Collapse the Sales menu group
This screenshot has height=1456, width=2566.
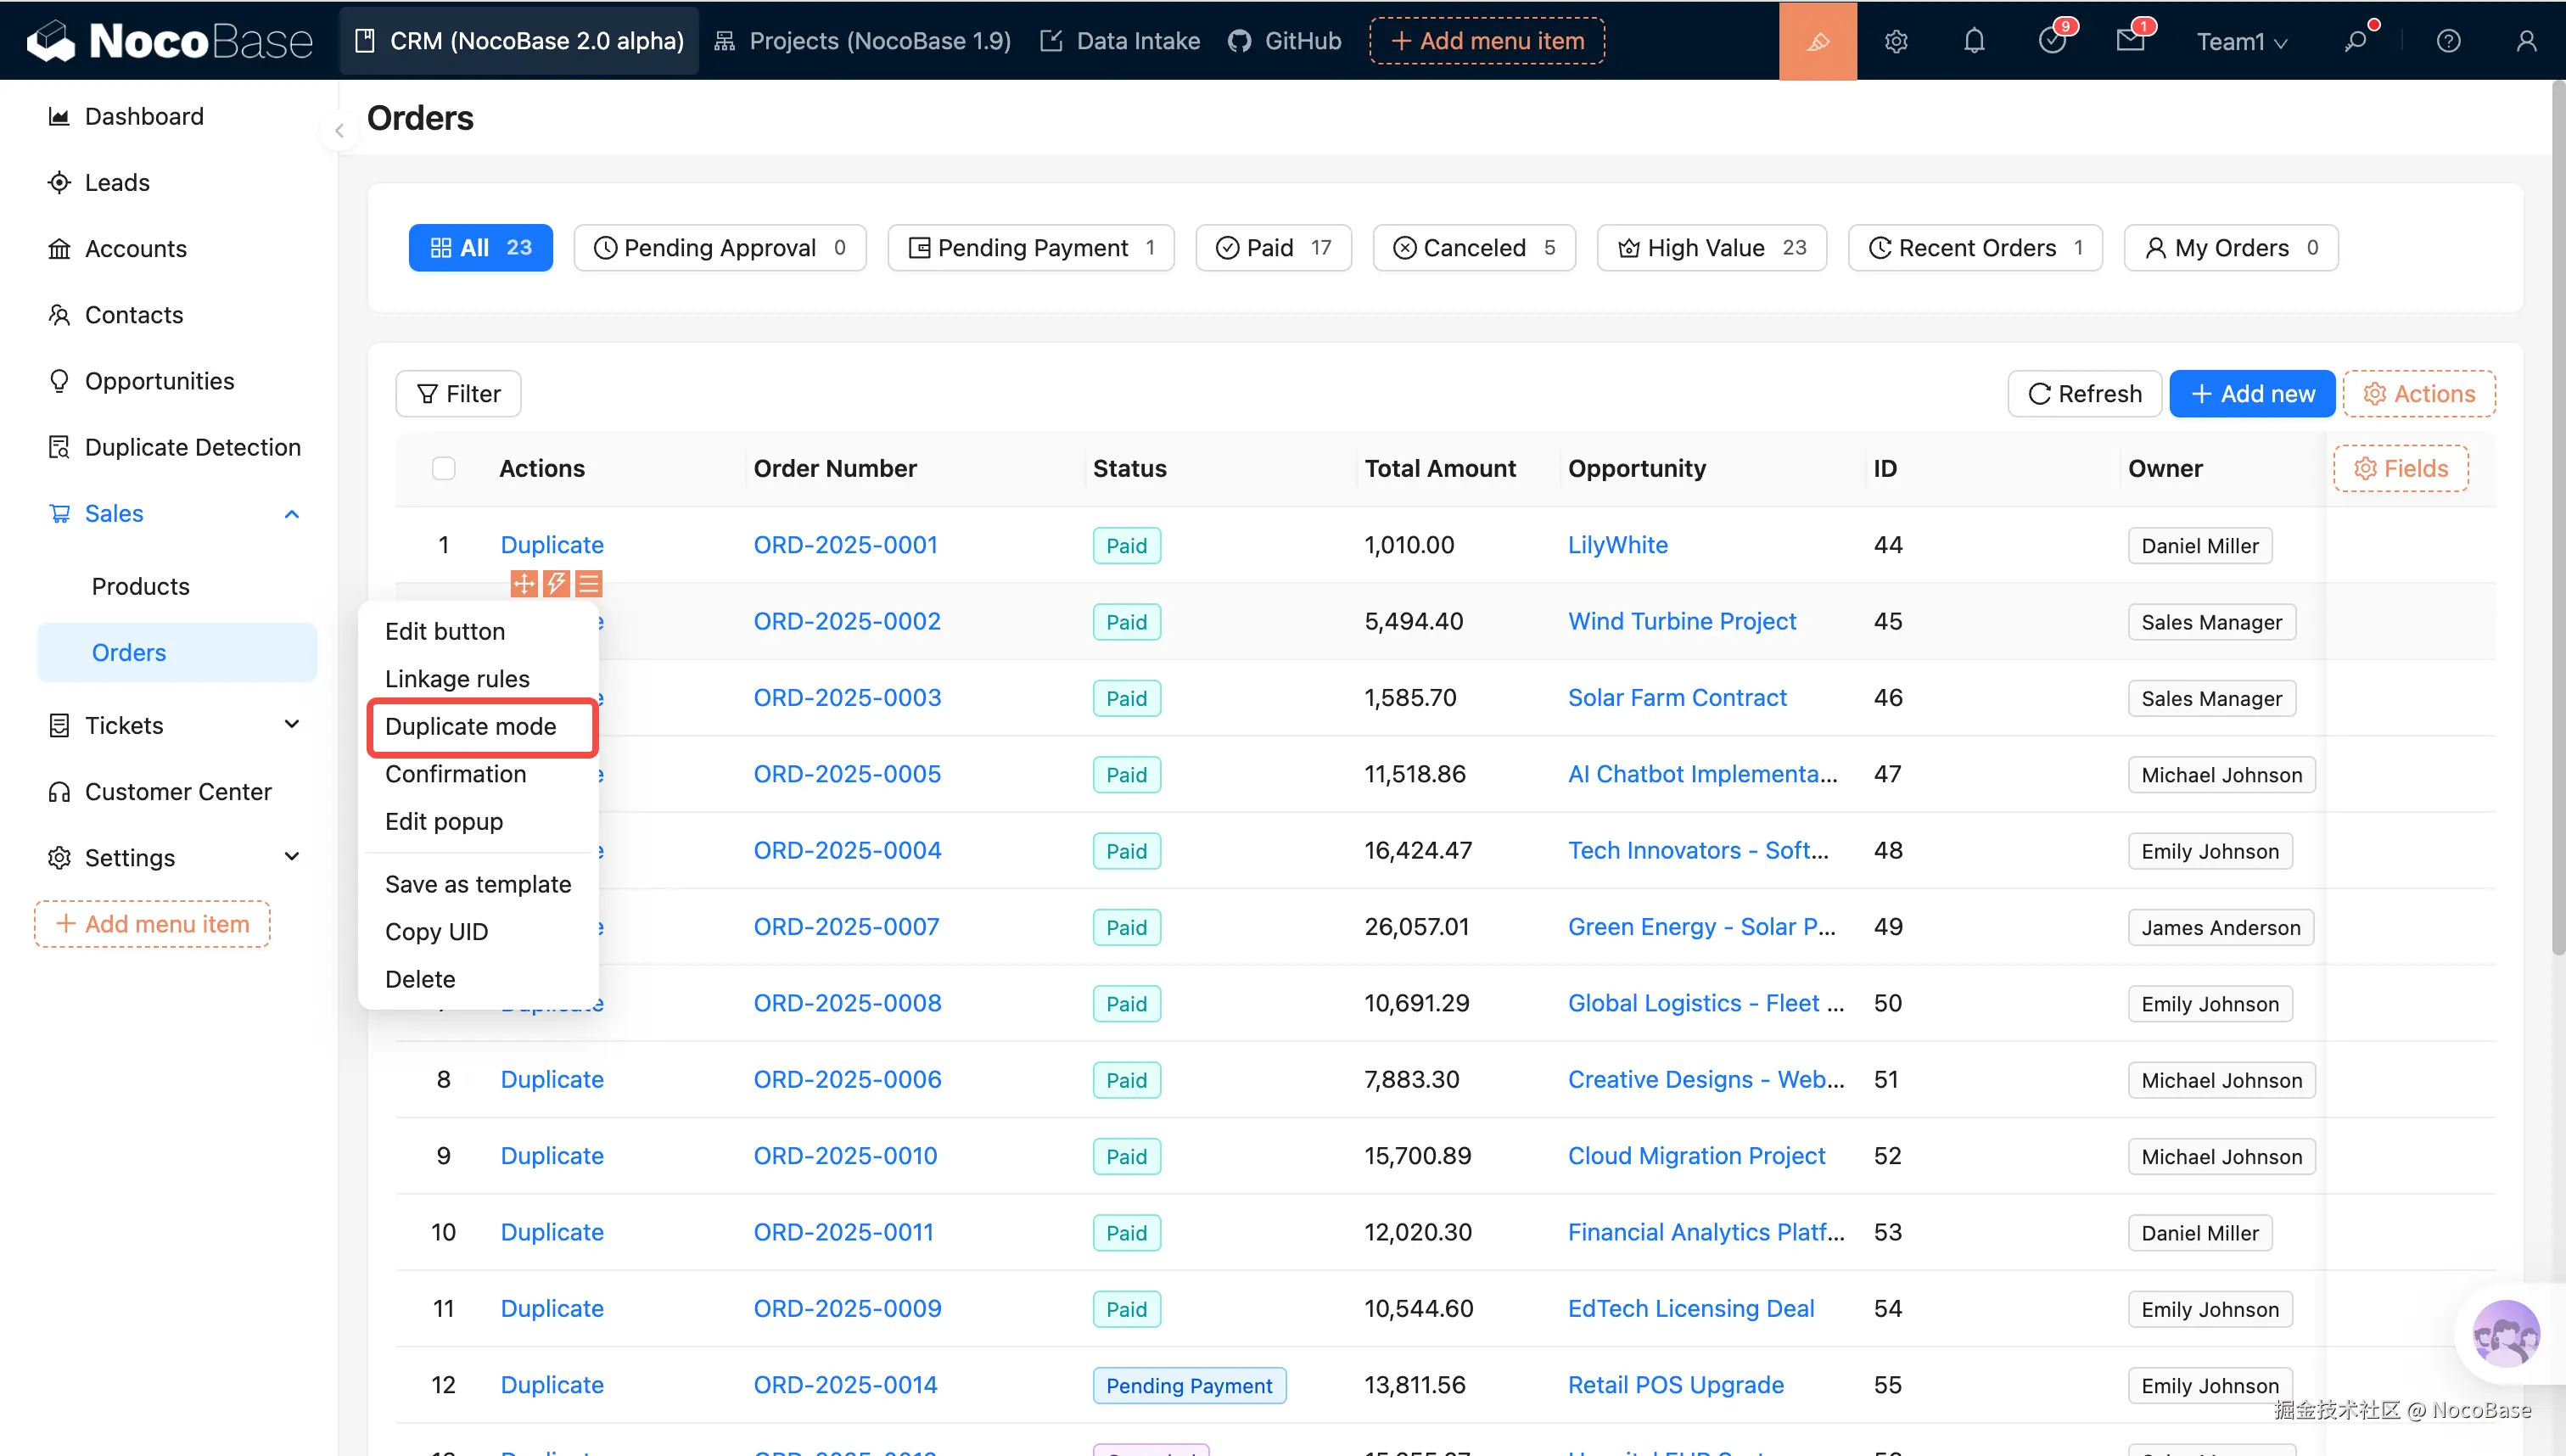point(292,514)
